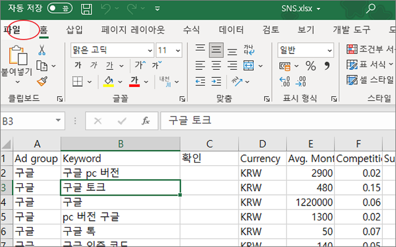Viewport: 396px width, 247px height.
Task: Click the Borders icon
Action: [78, 82]
